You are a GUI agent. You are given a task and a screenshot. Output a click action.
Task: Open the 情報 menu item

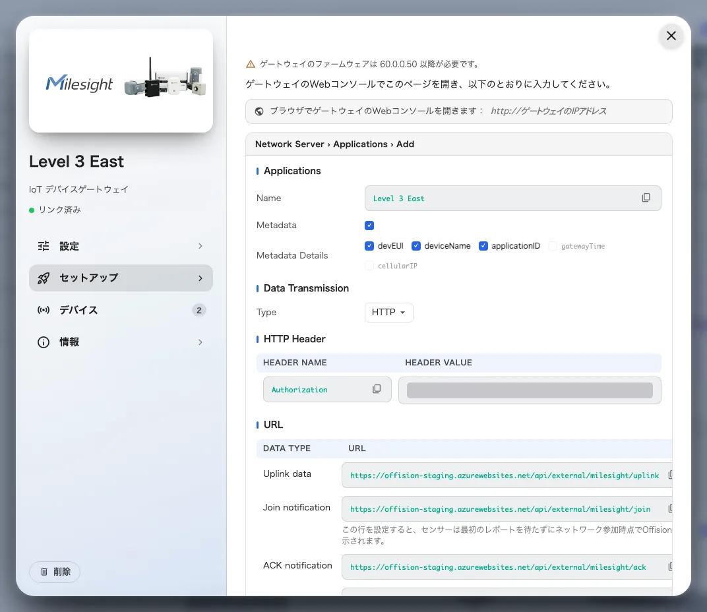tap(121, 342)
